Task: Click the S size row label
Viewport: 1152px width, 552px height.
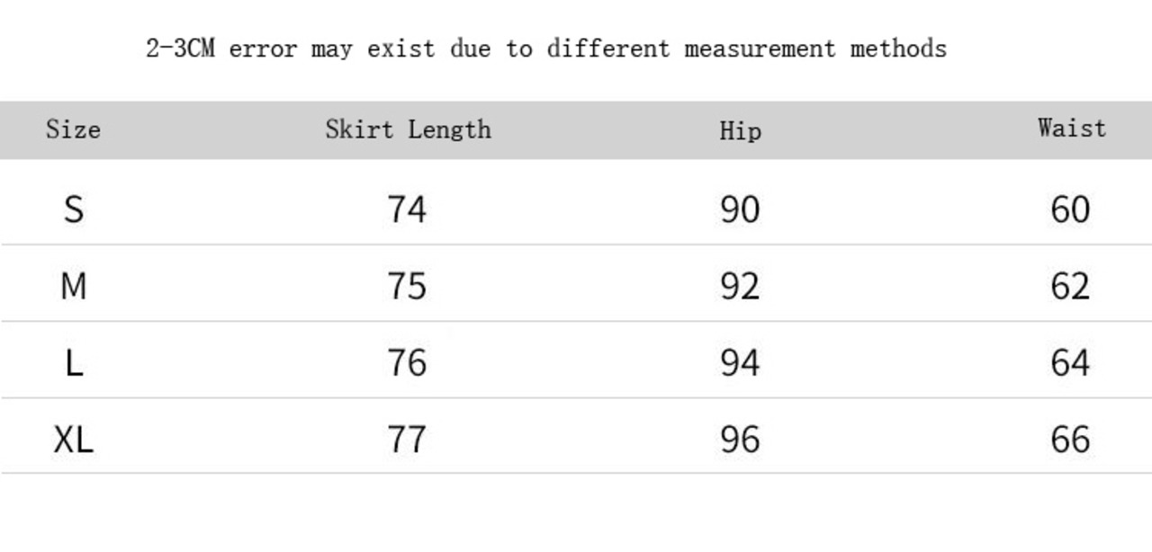Action: [x=74, y=210]
